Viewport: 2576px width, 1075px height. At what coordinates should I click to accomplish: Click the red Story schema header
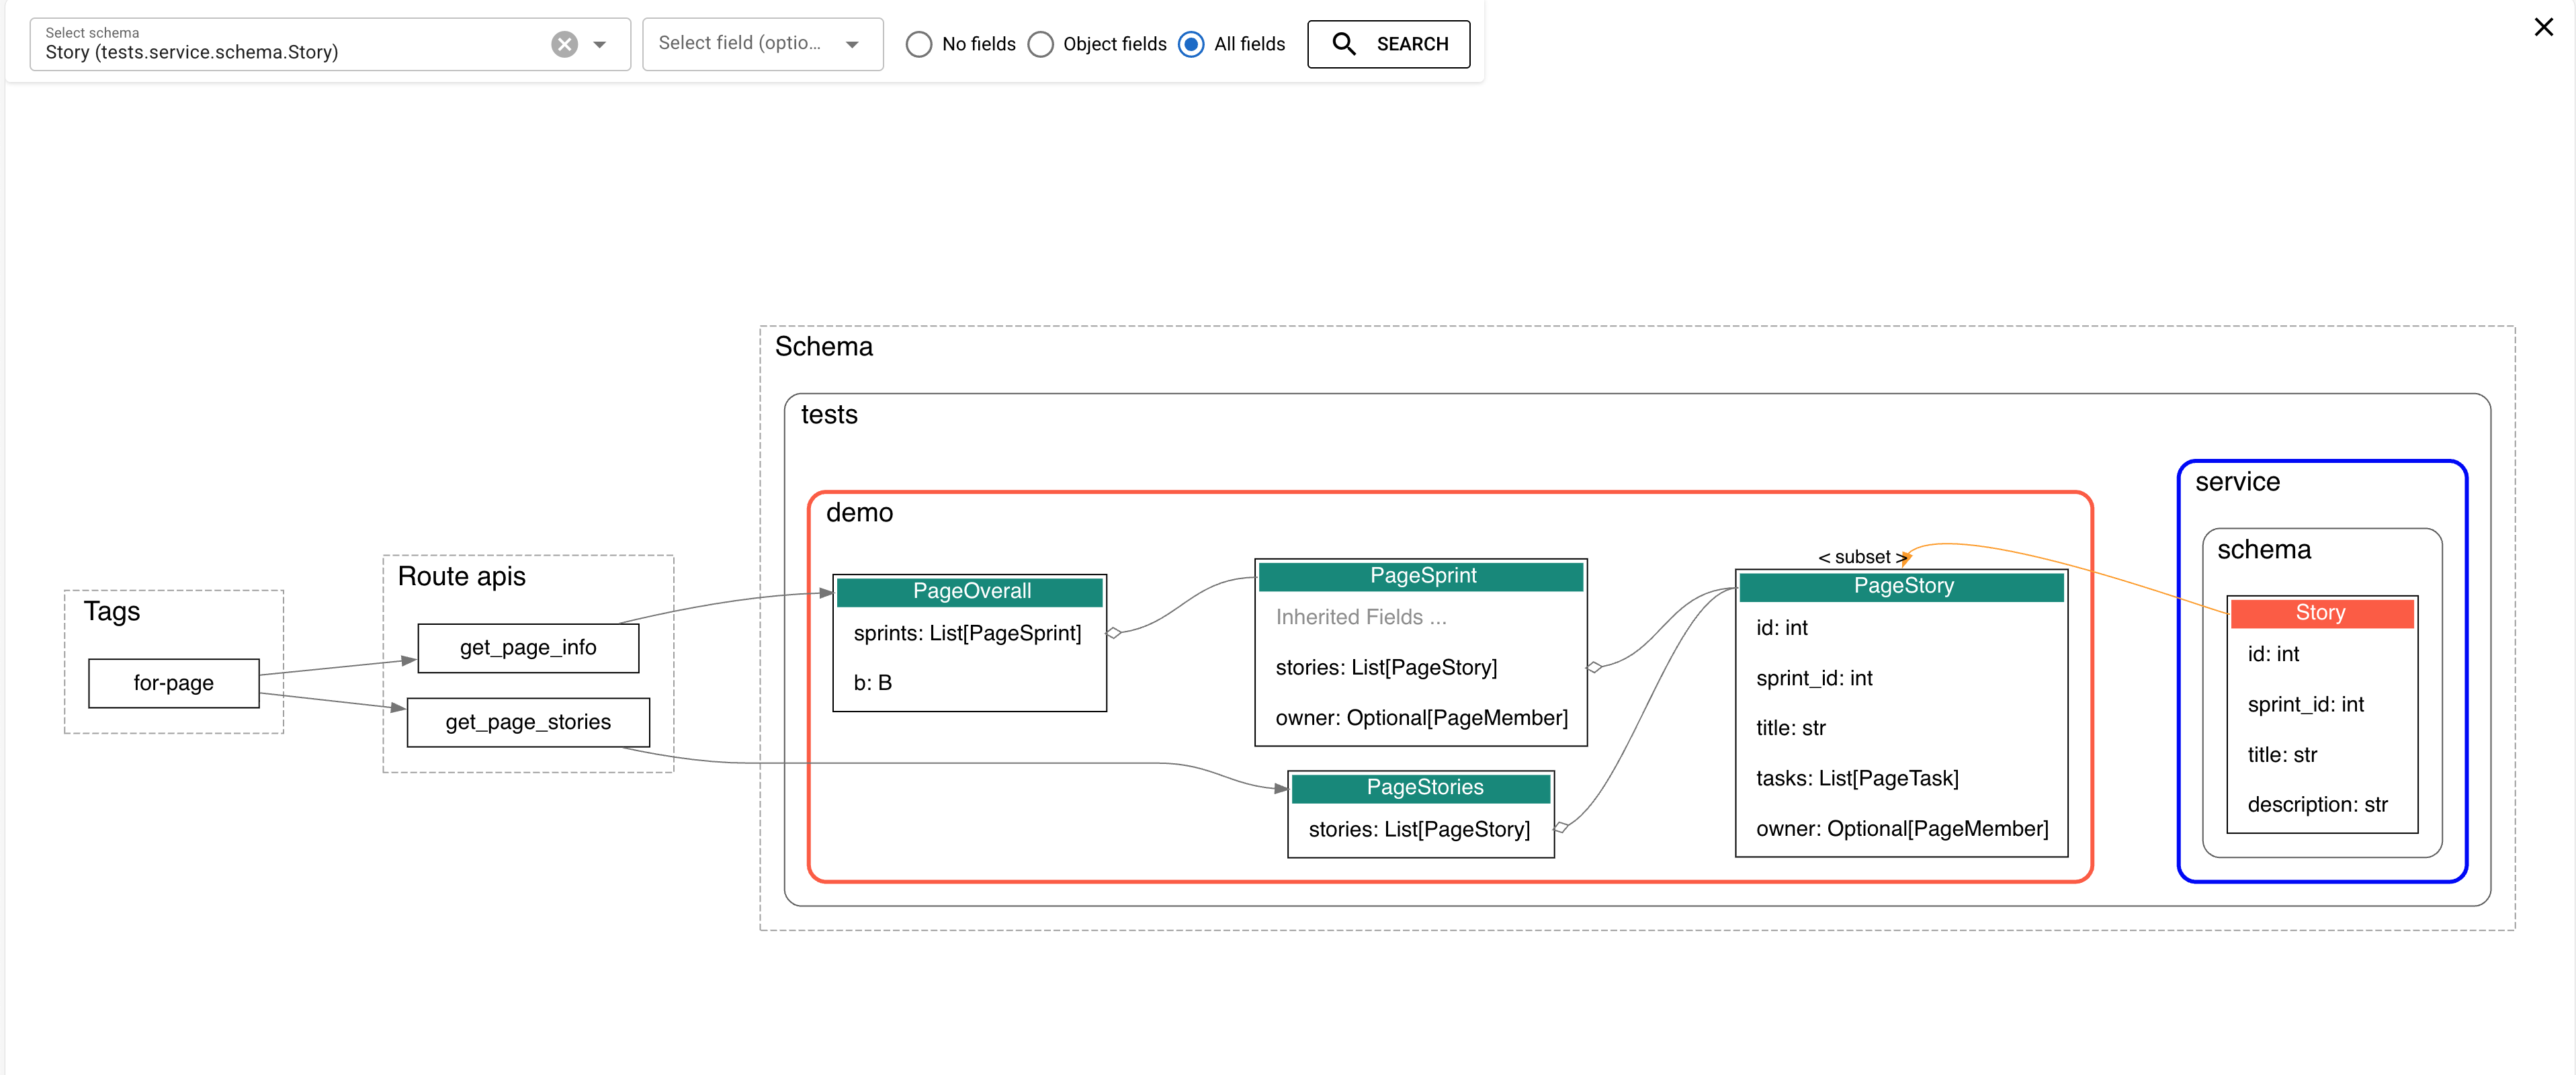pyautogui.click(x=2320, y=612)
